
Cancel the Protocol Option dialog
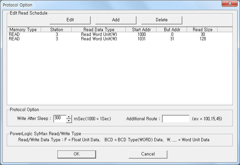click(x=148, y=154)
